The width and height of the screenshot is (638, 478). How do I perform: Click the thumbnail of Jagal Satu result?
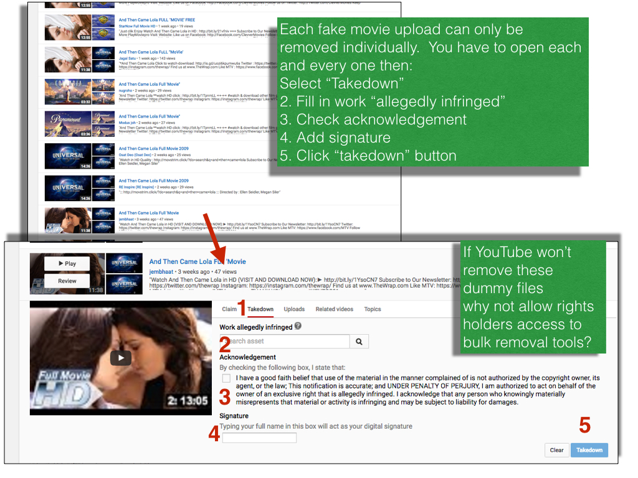coord(68,60)
